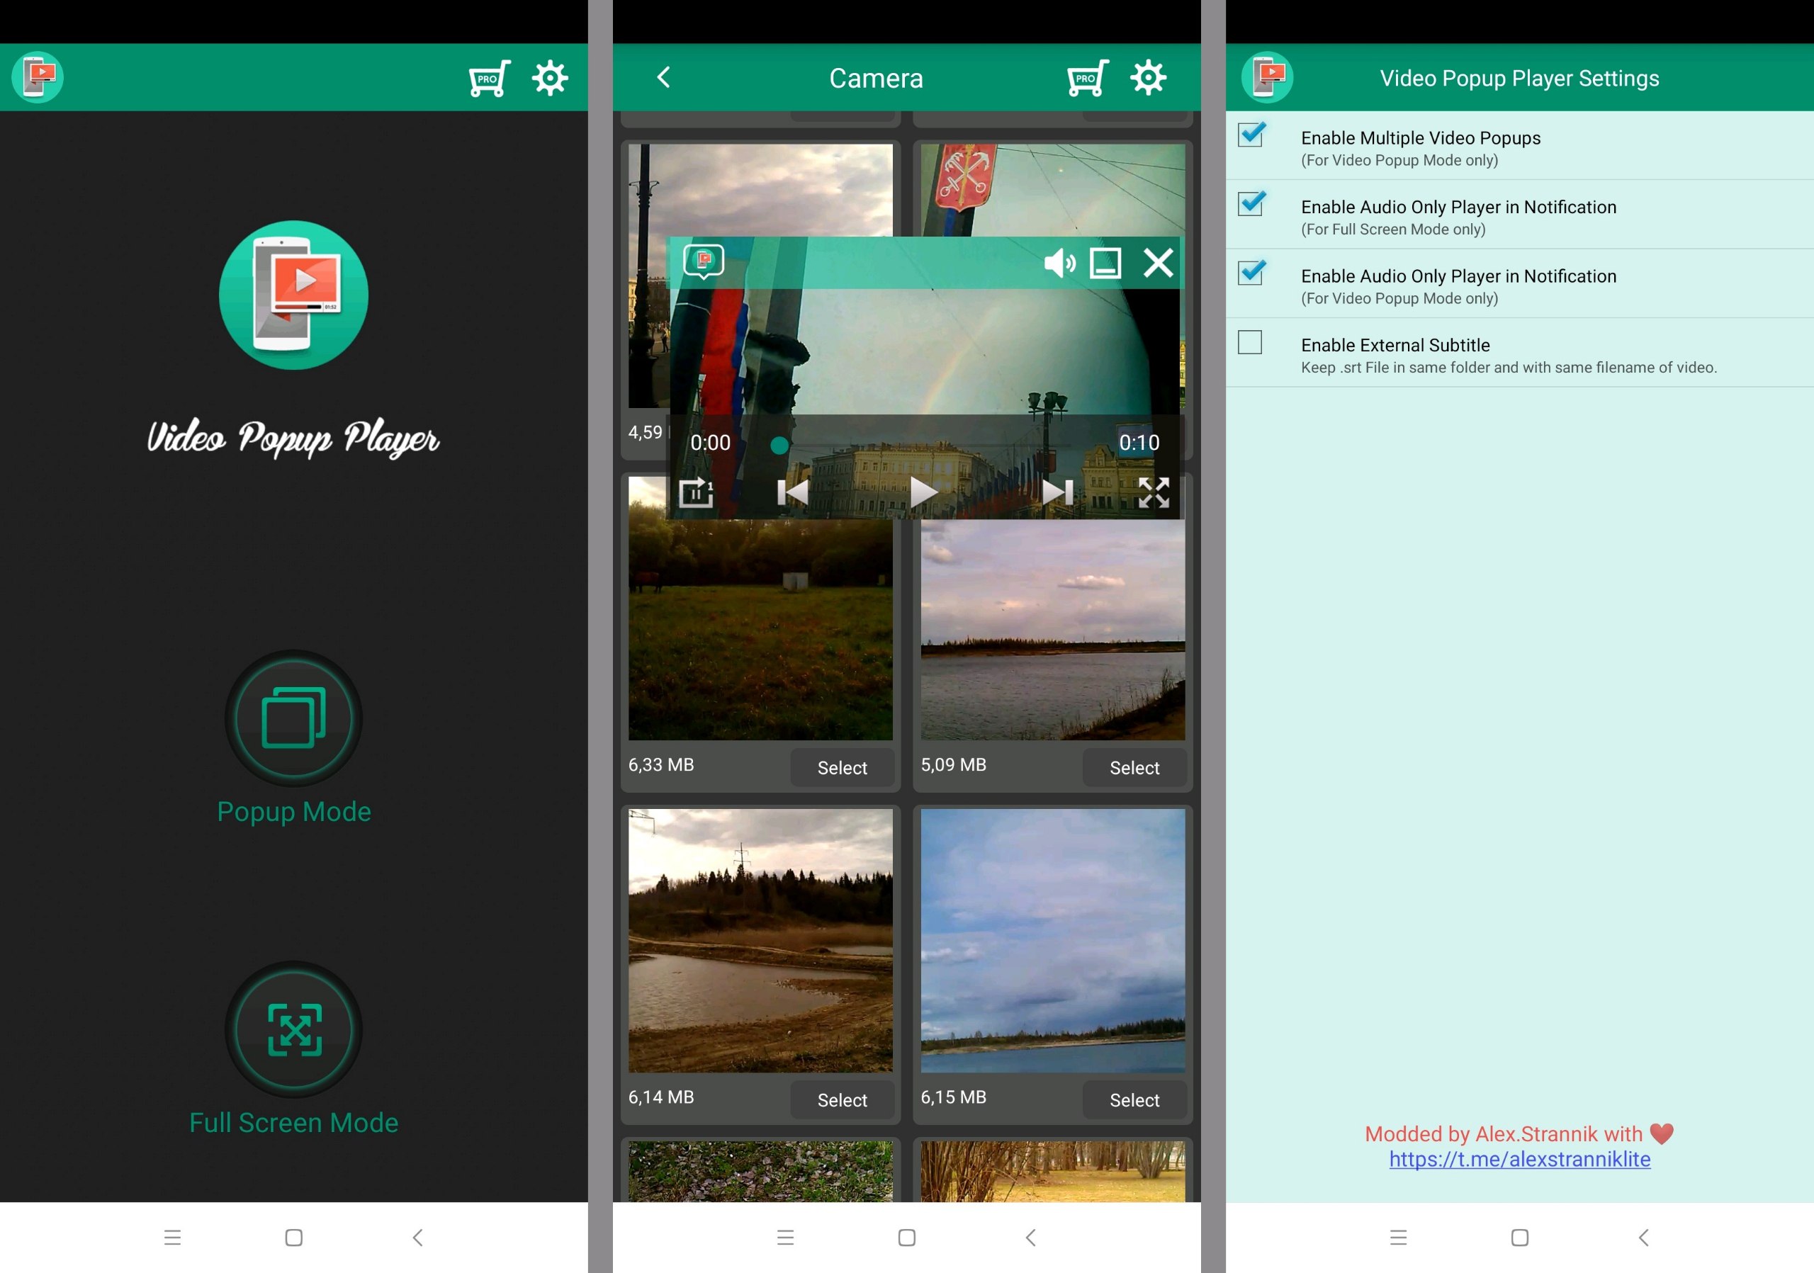Viewport: 1814px width, 1273px height.
Task: Uncheck Audio Only Player for Video Popup Mode
Action: point(1251,273)
